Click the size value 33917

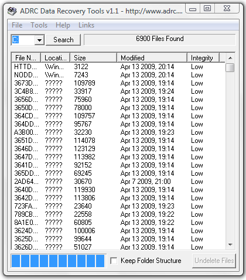click(83, 91)
